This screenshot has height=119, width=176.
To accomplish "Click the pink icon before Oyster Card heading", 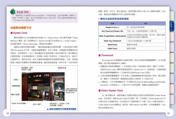I will [x=11, y=33].
